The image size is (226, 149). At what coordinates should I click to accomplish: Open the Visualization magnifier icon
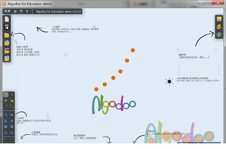(x=219, y=35)
